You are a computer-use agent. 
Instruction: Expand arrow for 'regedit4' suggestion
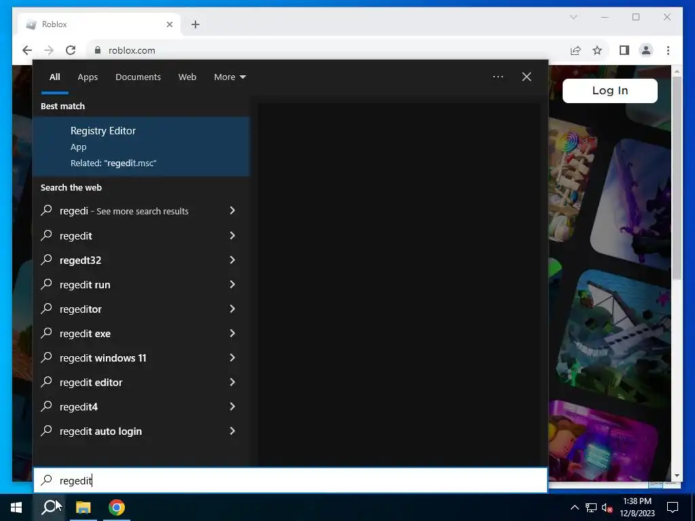point(232,406)
